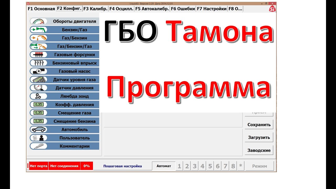Click the injectors icon for Бензиновый впрыск
336x189 pixels.
click(38, 63)
